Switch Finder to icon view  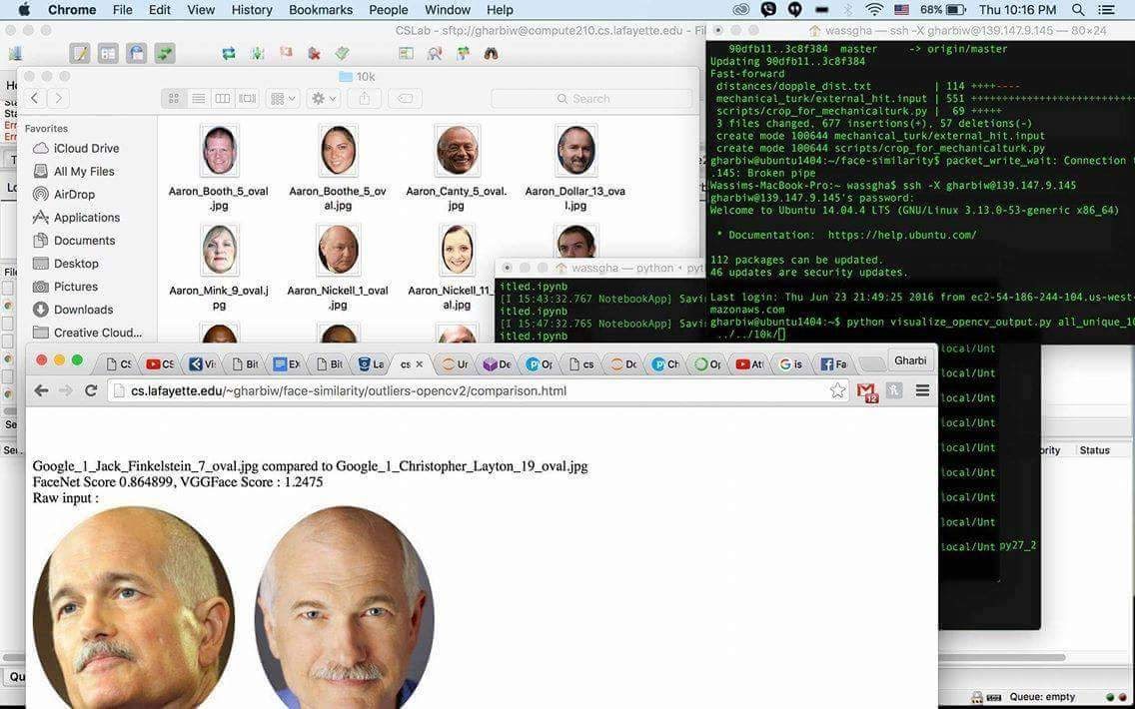[173, 98]
